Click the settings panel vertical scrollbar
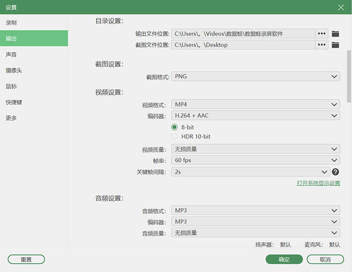Screen dimensions: 352x272 coord(349,76)
